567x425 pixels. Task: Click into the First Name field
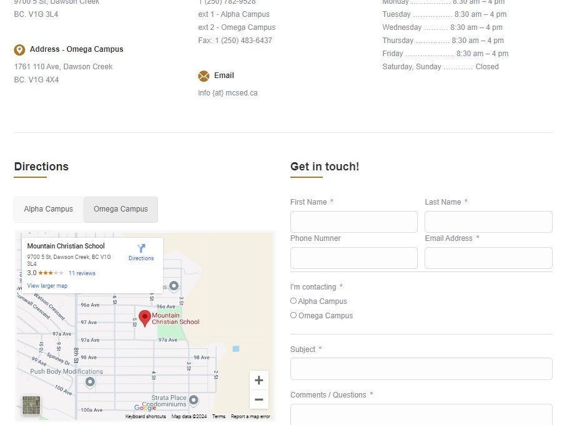click(353, 222)
